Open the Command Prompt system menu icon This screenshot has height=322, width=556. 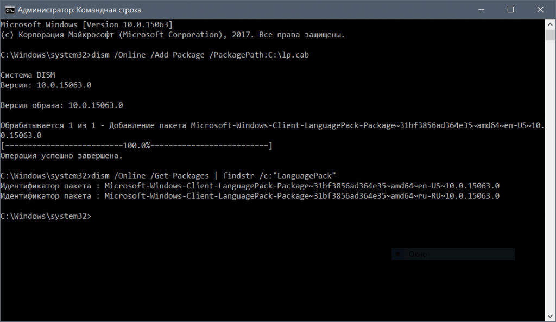10,9
